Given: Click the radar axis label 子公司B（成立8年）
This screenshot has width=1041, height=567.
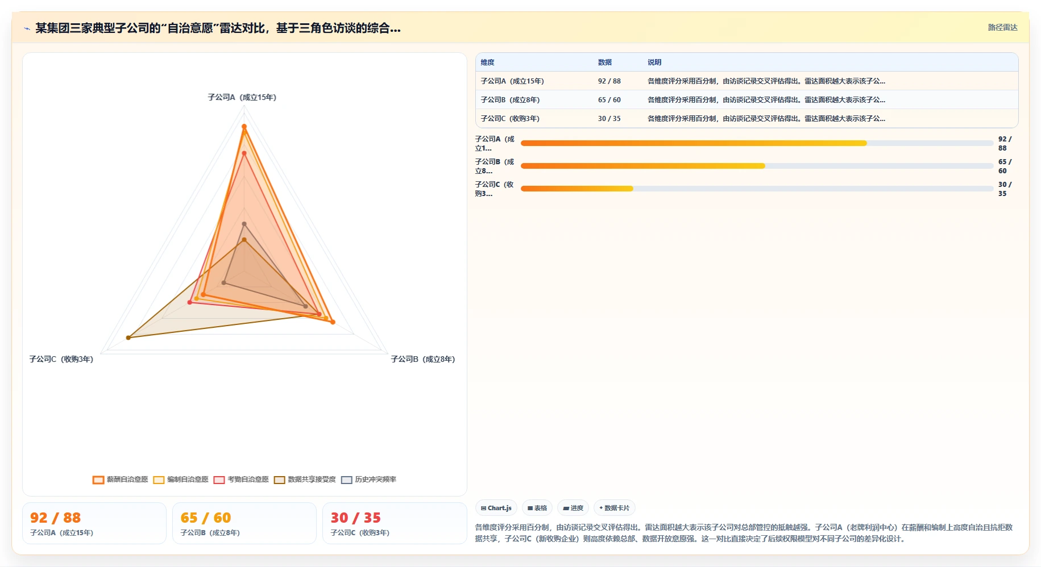Looking at the screenshot, I should (423, 359).
